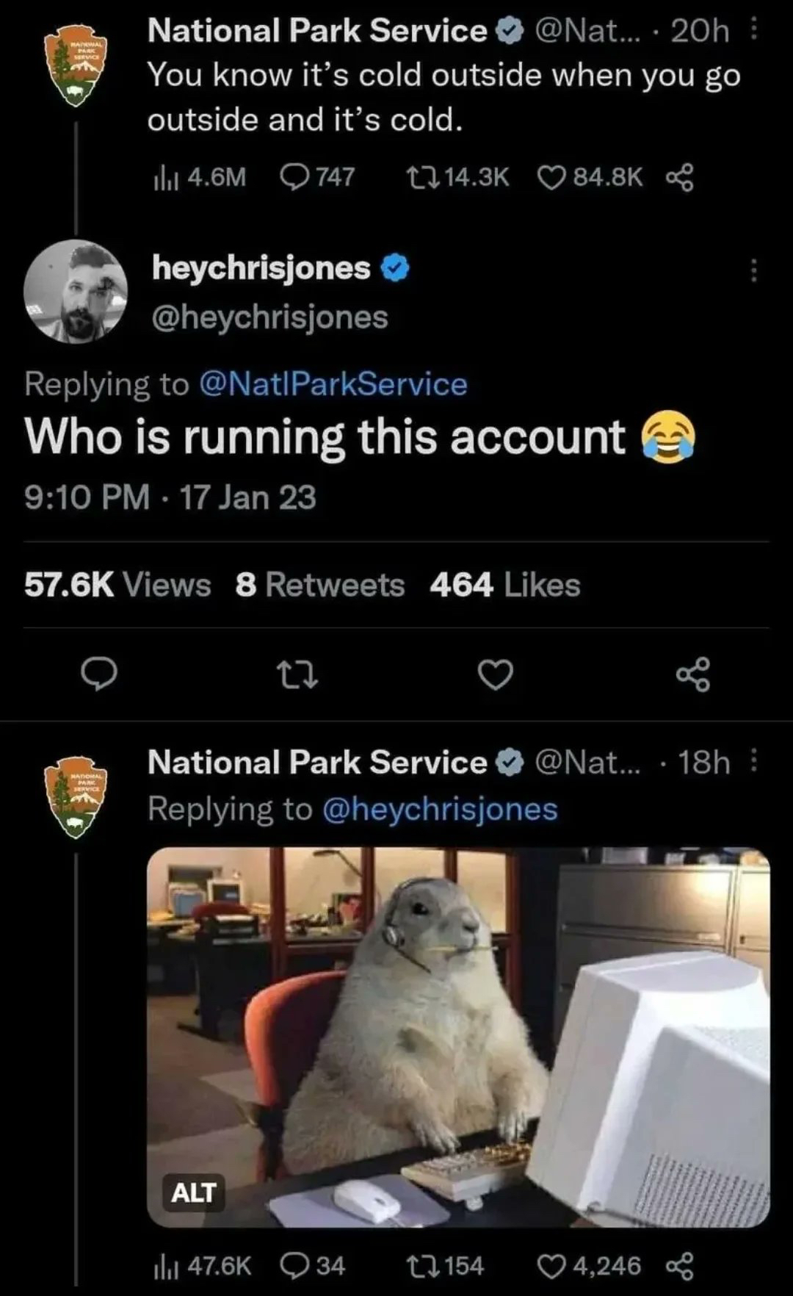Open more options on bottom NPS reply
The height and width of the screenshot is (1296, 793).
[755, 762]
